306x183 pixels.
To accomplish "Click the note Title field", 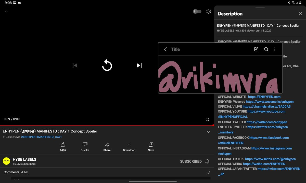I will click(175, 49).
